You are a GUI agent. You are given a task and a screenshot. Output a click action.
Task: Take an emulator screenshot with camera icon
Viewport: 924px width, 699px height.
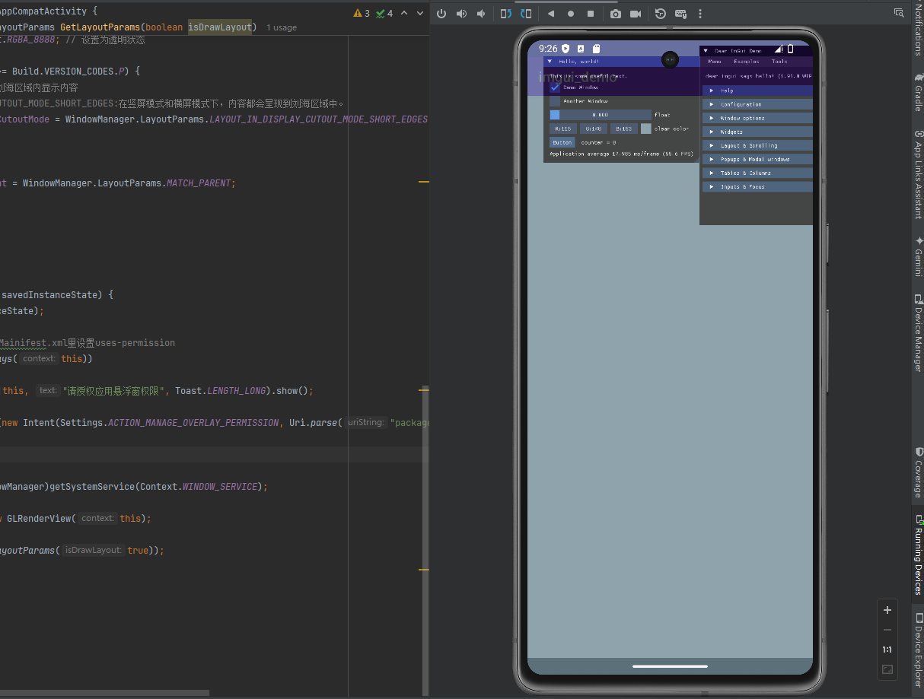click(x=615, y=14)
